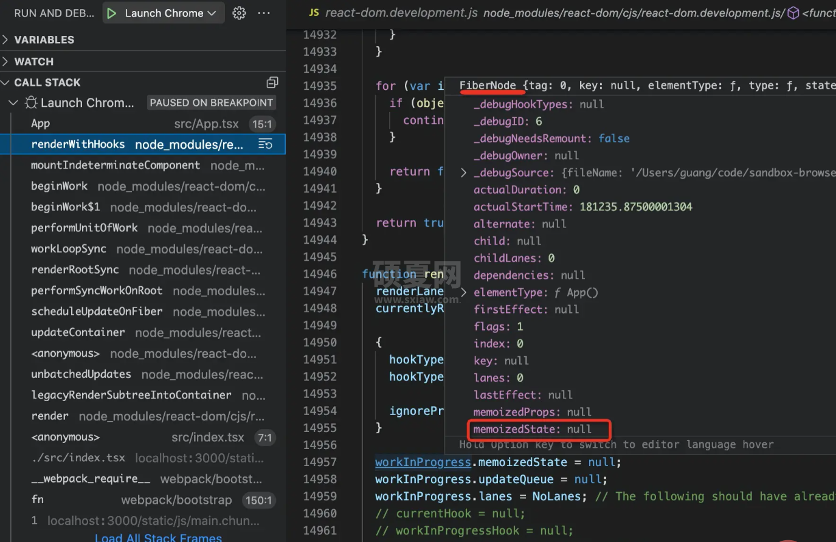Click the lastEffect: null property
Viewport: 836px width, 542px height.
click(x=523, y=395)
